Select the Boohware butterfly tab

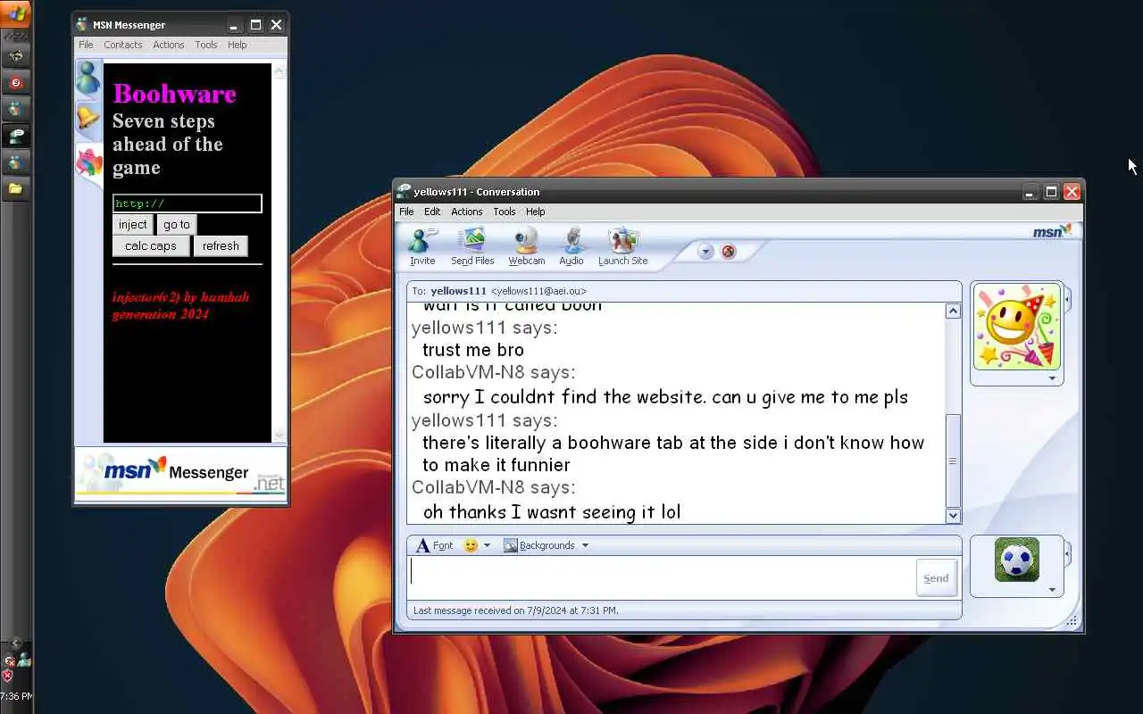click(89, 162)
